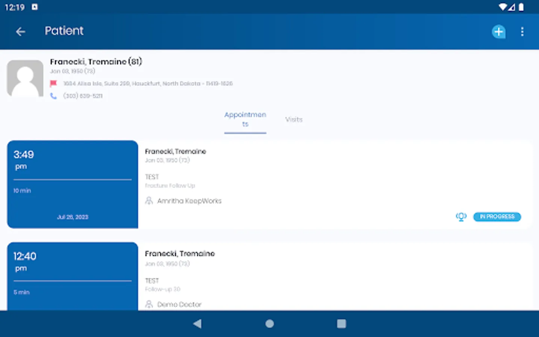539x337 pixels.
Task: Tap the patient's phone number
Action: tap(83, 96)
